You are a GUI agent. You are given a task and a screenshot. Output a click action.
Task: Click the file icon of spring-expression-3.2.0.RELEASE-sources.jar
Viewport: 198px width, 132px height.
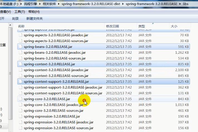coord(21,128)
